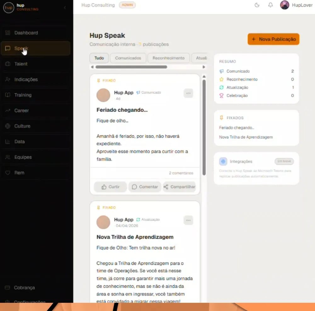This screenshot has width=315, height=311.
Task: Open options menu on Nova Trilha post
Action: pos(188,220)
